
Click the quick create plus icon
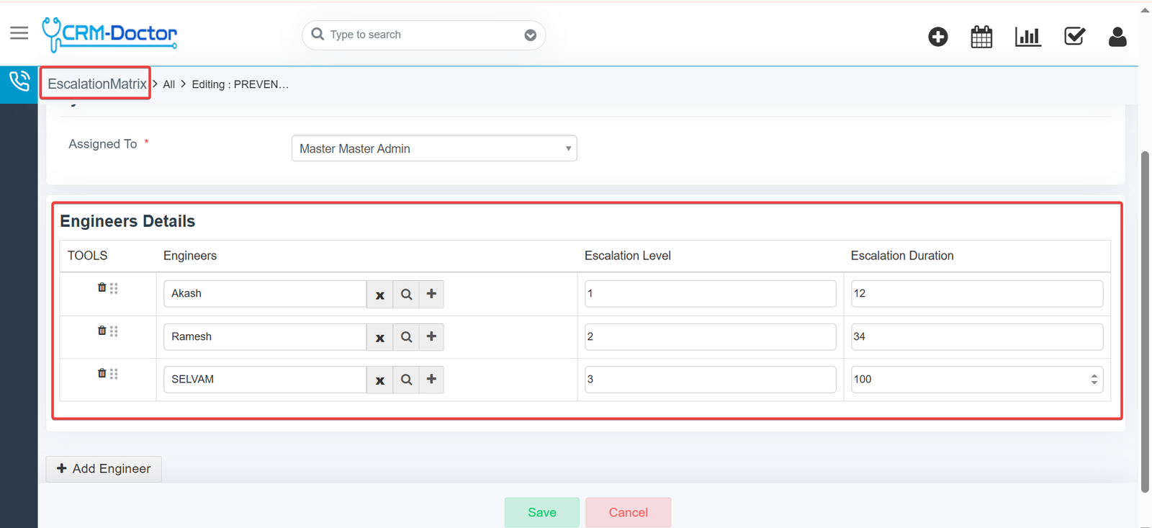pyautogui.click(x=937, y=37)
